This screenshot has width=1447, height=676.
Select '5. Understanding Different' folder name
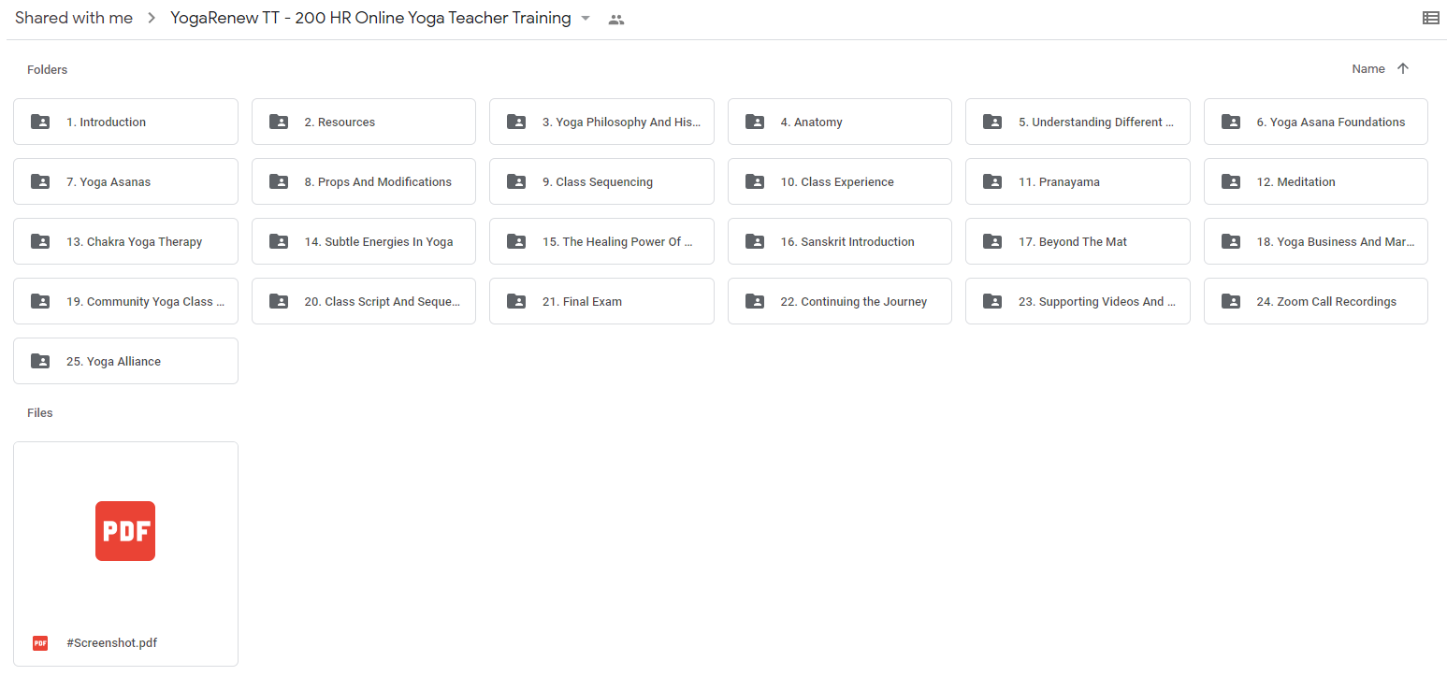(1096, 122)
